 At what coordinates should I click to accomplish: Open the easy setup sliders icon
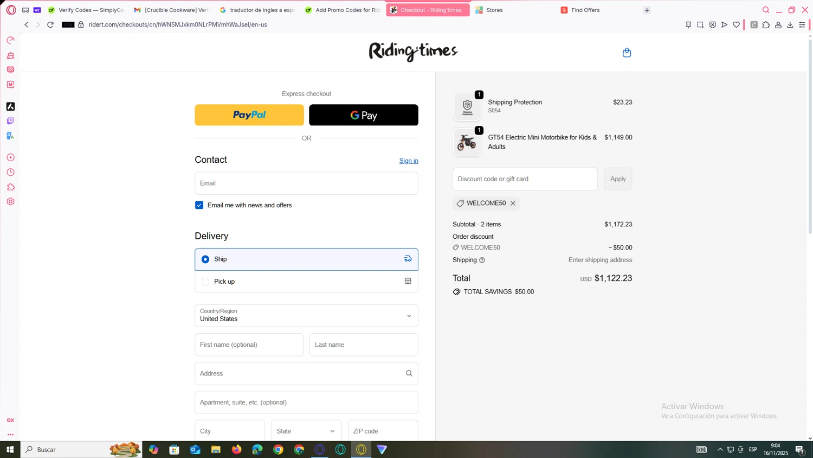point(802,25)
